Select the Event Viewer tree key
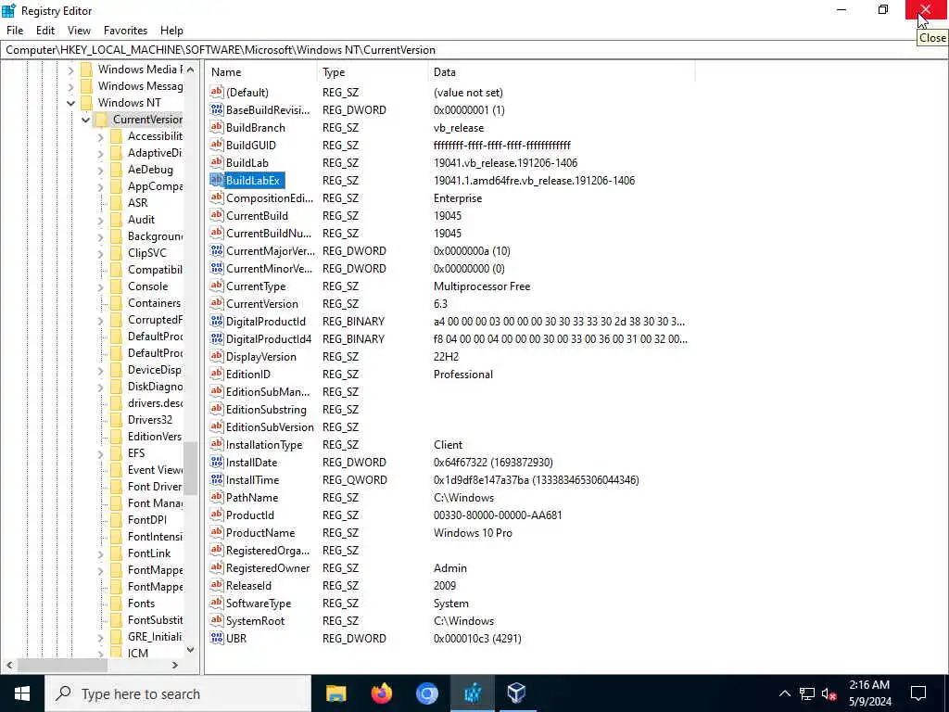 tap(155, 470)
